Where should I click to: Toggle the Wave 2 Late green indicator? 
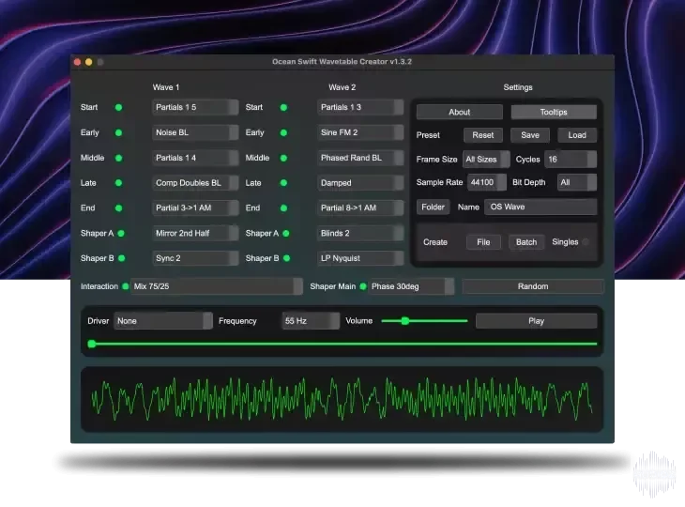283,183
